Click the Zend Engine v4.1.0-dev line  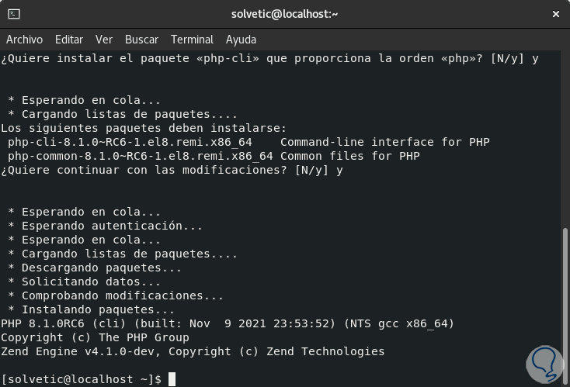click(192, 351)
